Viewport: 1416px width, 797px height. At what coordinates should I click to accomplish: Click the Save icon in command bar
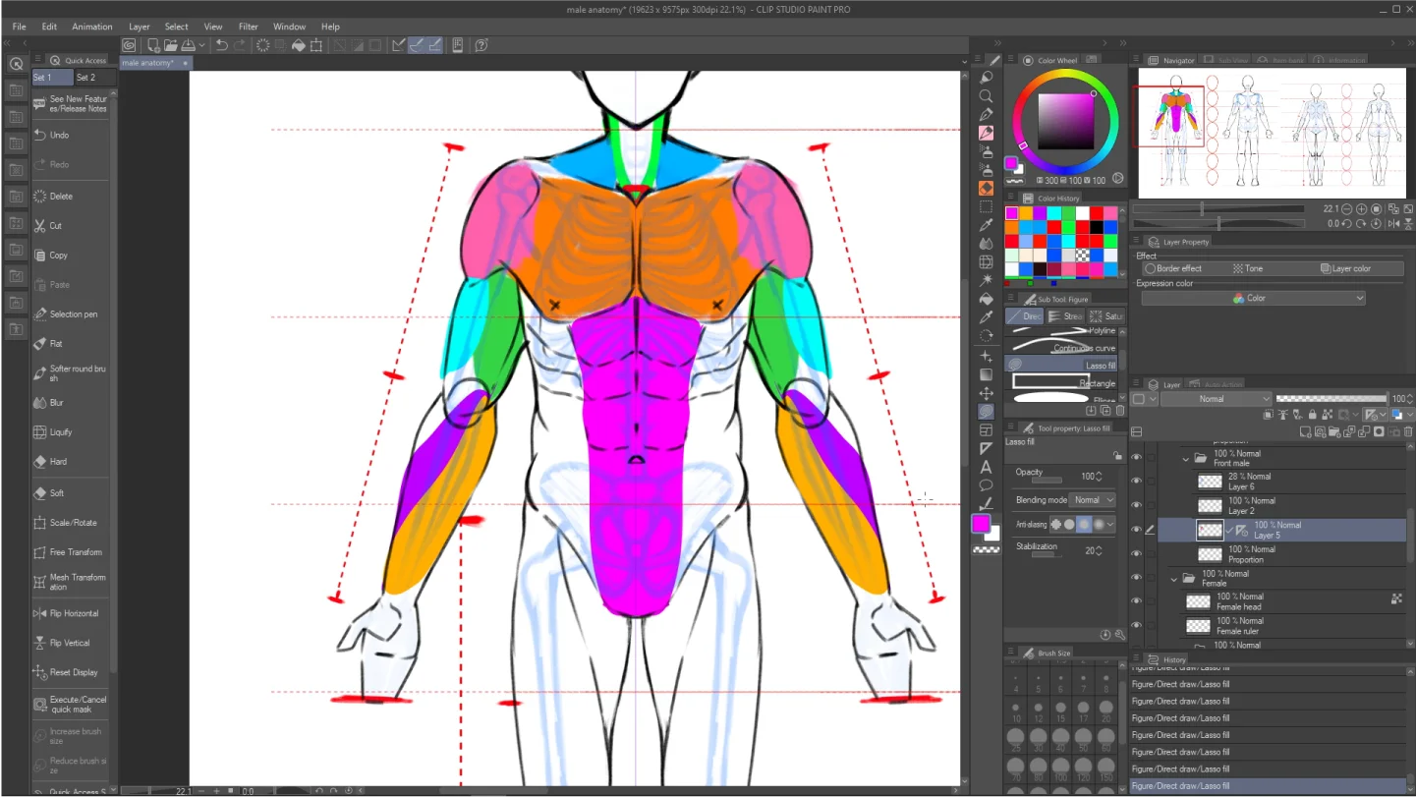coord(188,45)
